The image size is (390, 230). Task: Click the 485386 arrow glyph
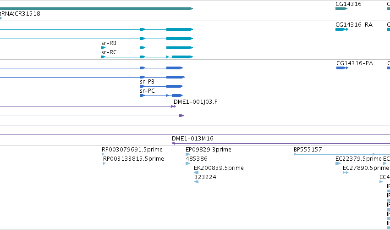[187, 163]
